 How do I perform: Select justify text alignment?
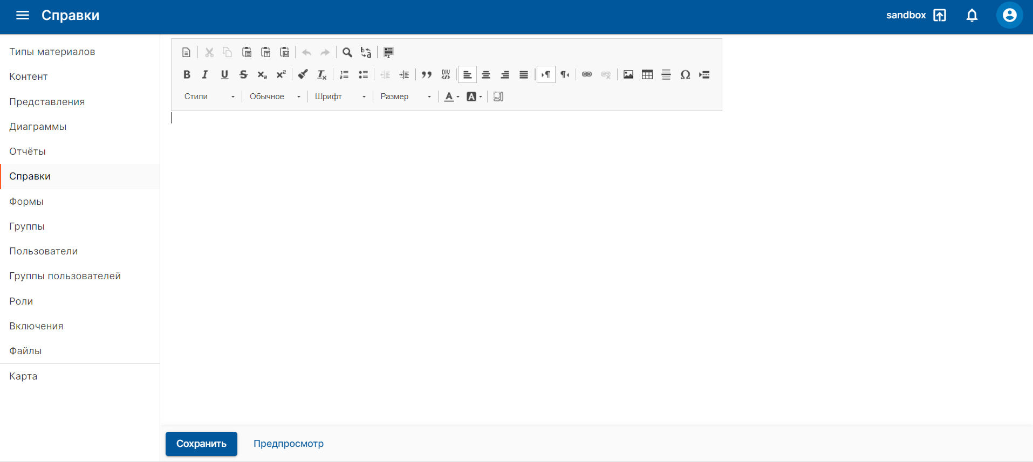pos(524,74)
